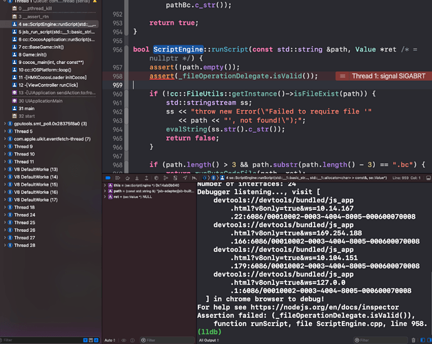Click the hide debug area toggle icon
The image size is (432, 344).
429,178
